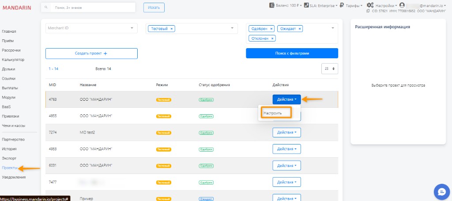Click MID 4955 cell
The image size is (452, 201).
pyautogui.click(x=53, y=116)
